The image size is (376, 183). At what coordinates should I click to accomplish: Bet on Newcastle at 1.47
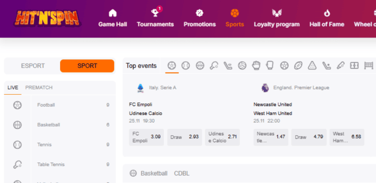(x=271, y=137)
